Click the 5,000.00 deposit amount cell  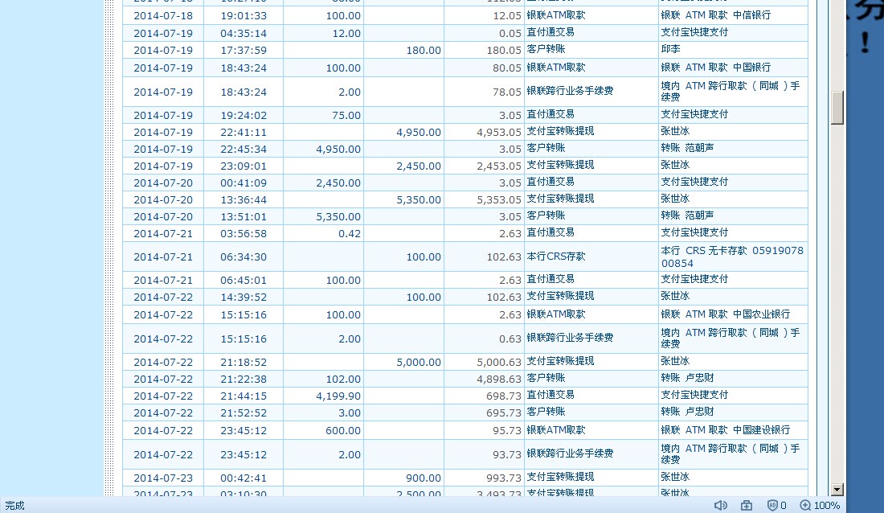[404, 362]
